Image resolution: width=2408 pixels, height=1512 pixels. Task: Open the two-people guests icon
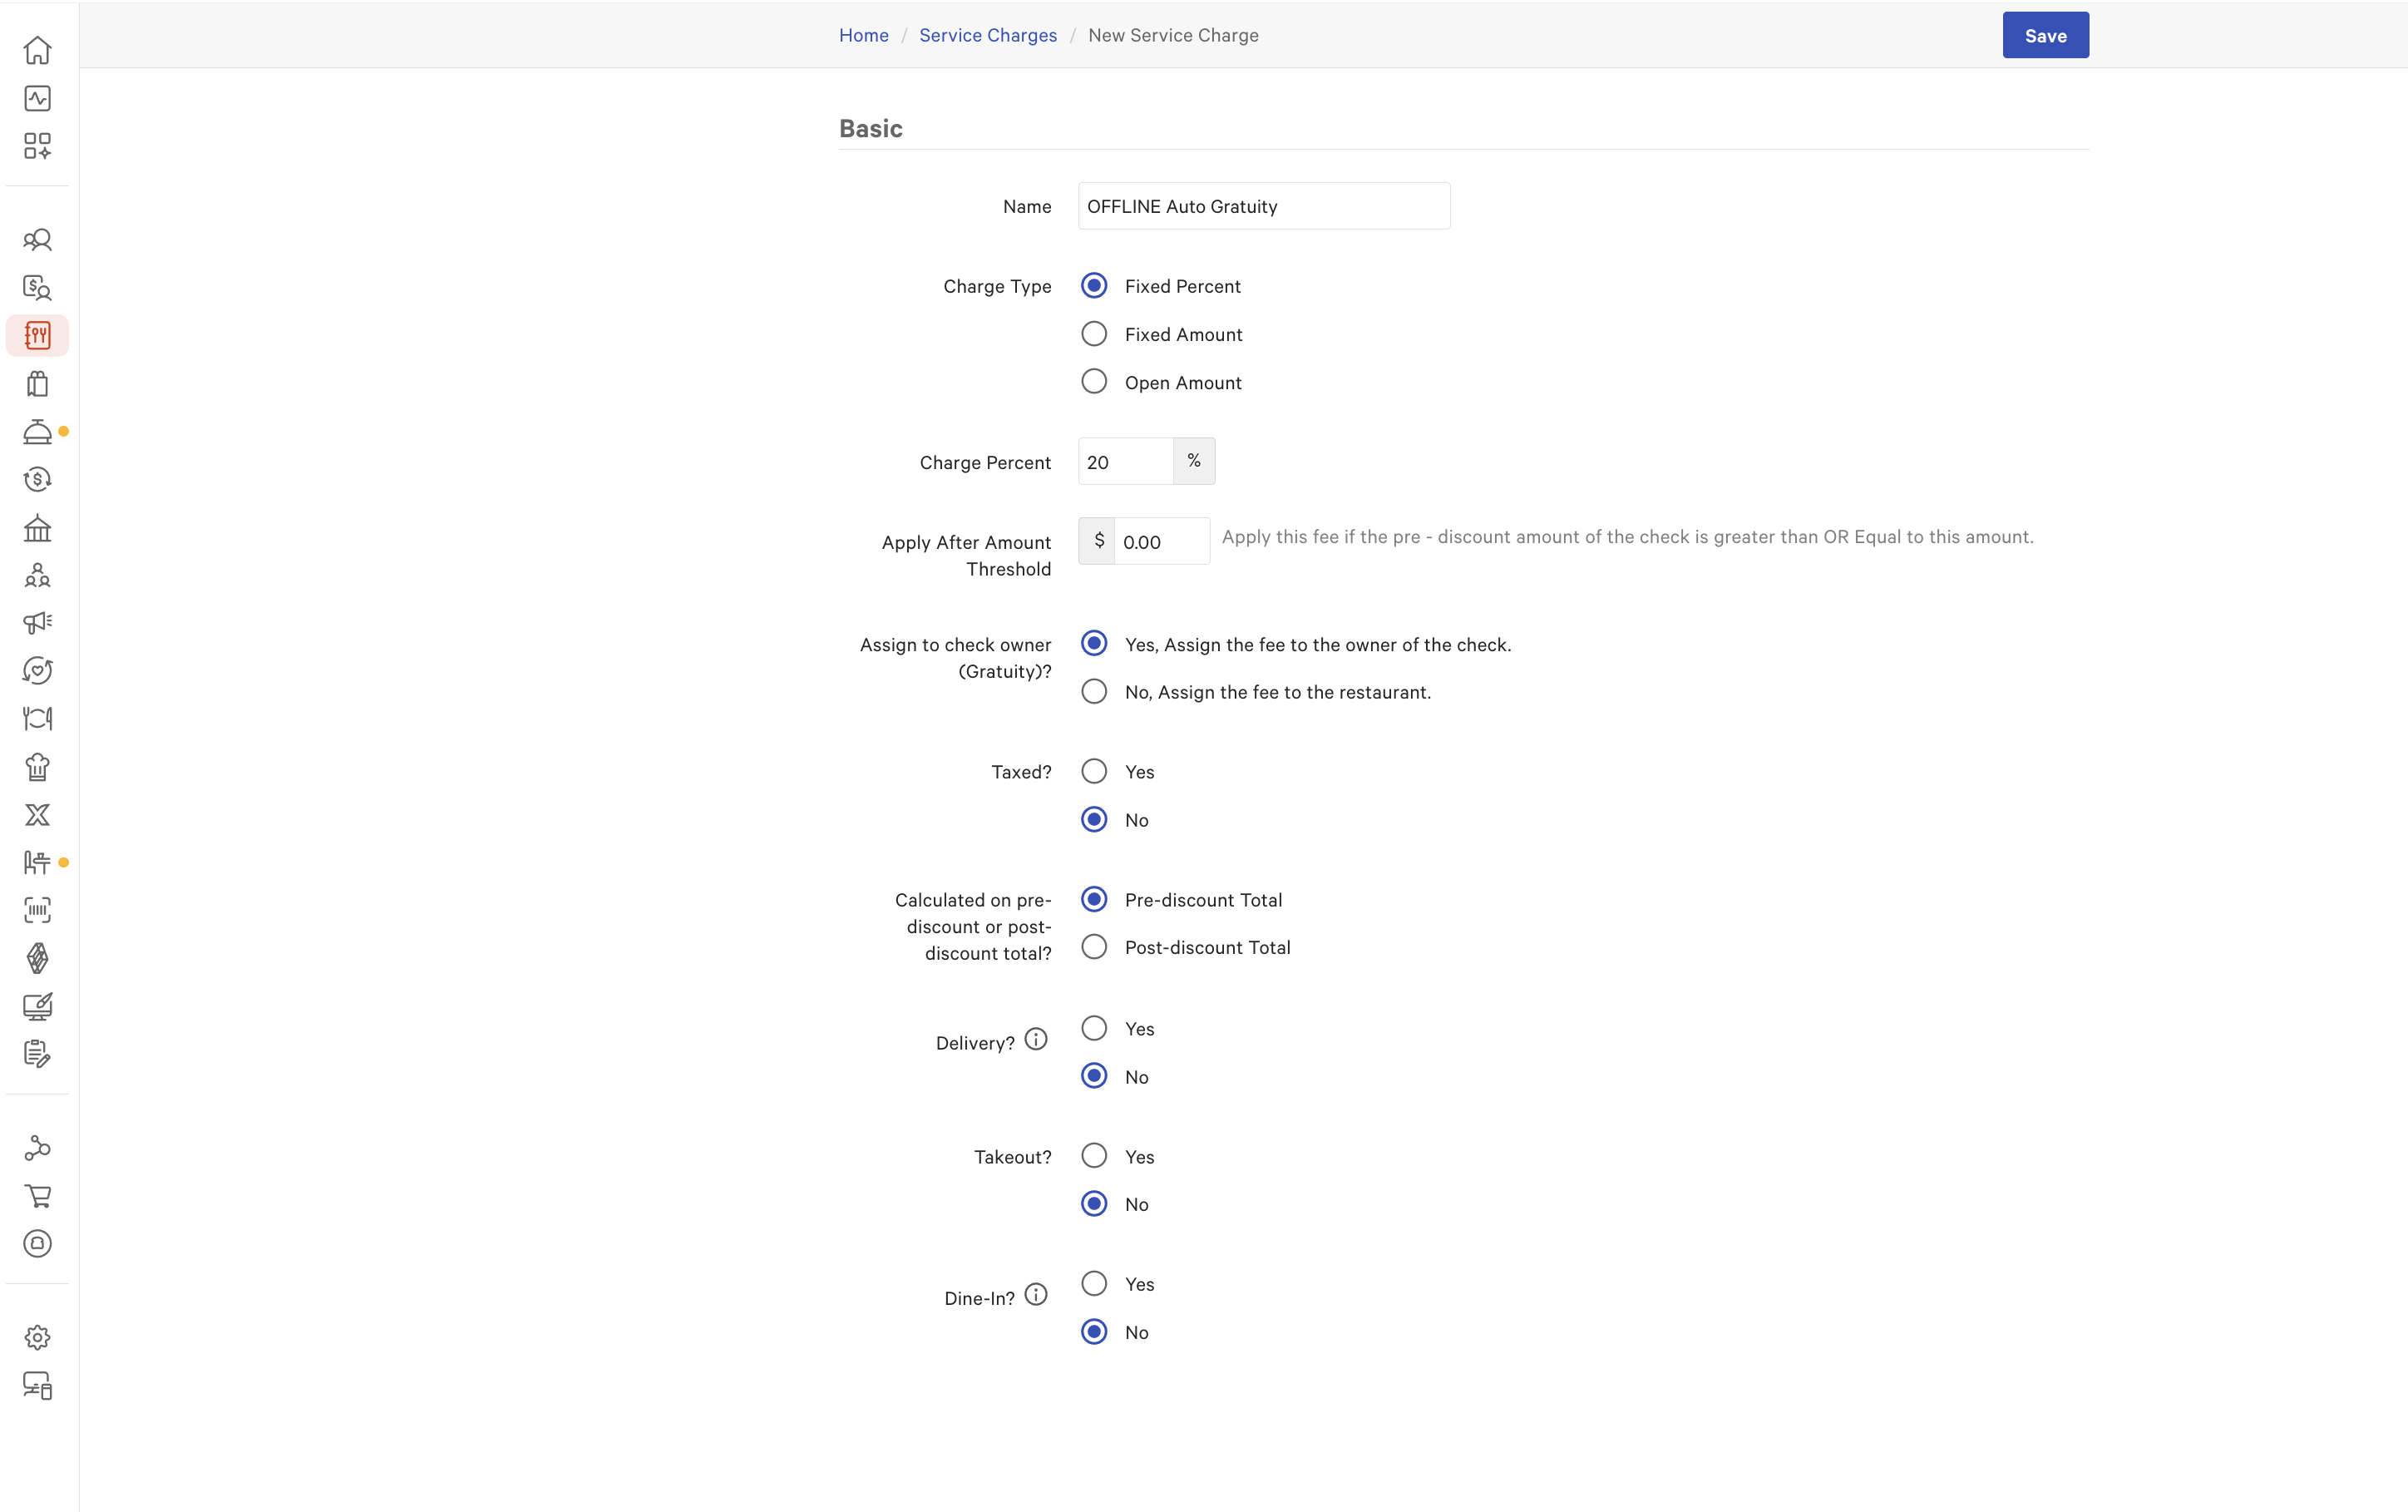37,240
